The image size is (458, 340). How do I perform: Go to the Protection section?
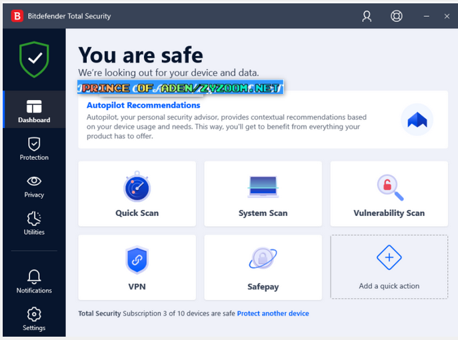pyautogui.click(x=34, y=149)
